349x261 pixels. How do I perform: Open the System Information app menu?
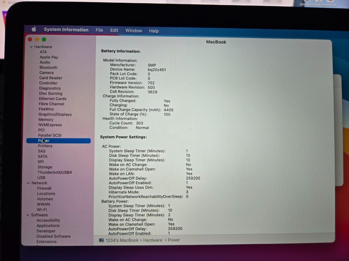(66, 30)
